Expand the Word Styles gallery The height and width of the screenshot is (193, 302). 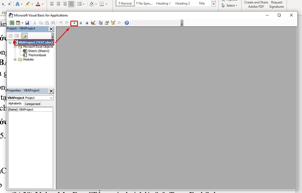coord(213,4)
